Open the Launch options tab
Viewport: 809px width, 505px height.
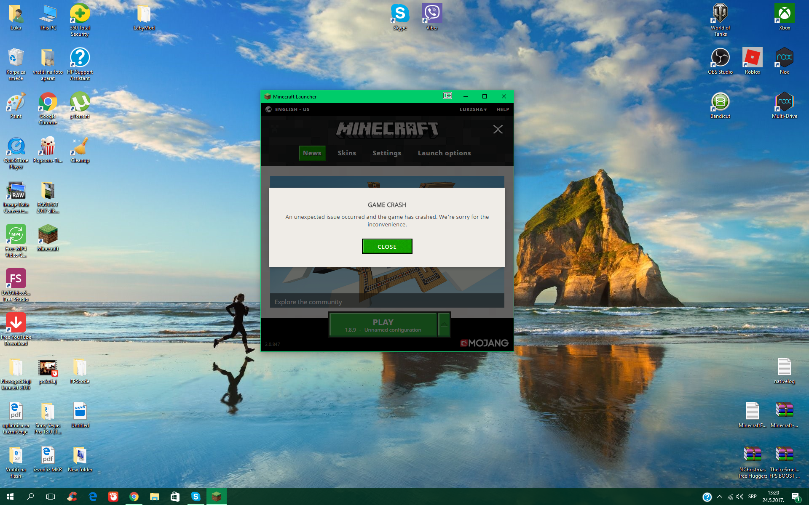coord(444,153)
